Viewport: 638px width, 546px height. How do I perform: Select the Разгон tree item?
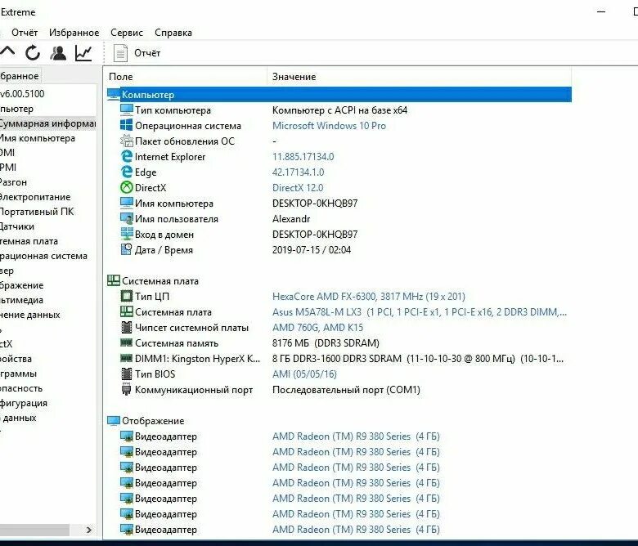pyautogui.click(x=13, y=182)
